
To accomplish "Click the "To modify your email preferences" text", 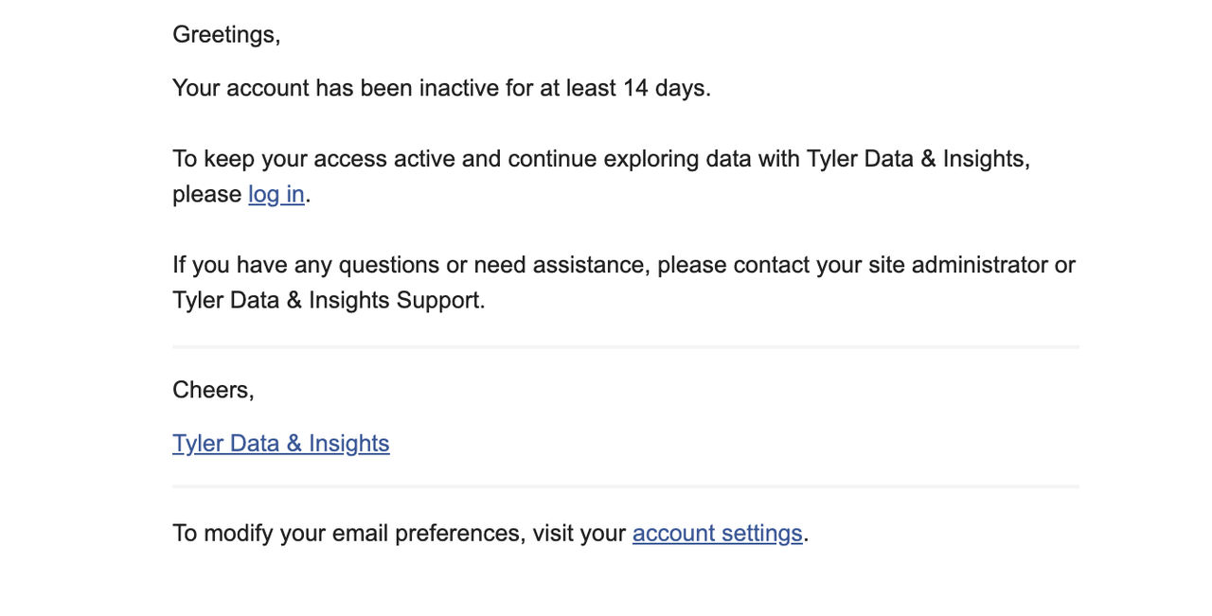I will pos(348,533).
